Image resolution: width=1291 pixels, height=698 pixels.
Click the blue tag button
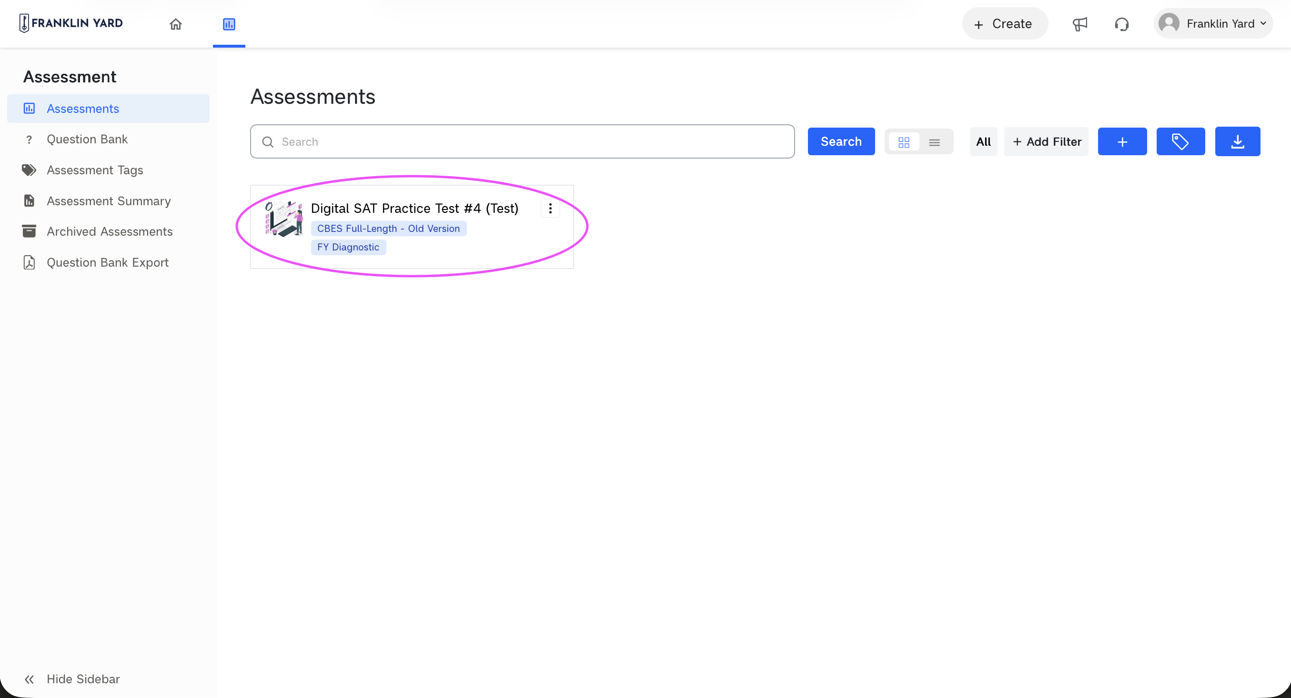[x=1180, y=142]
